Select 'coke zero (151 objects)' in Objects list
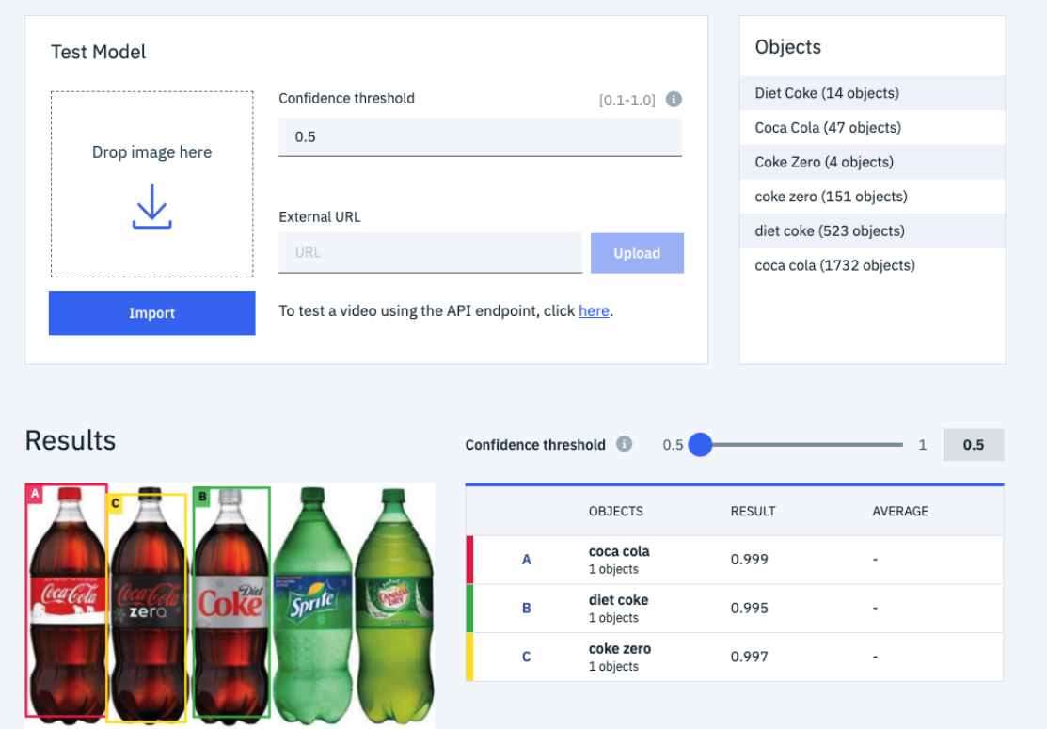The height and width of the screenshot is (729, 1047). (872, 197)
